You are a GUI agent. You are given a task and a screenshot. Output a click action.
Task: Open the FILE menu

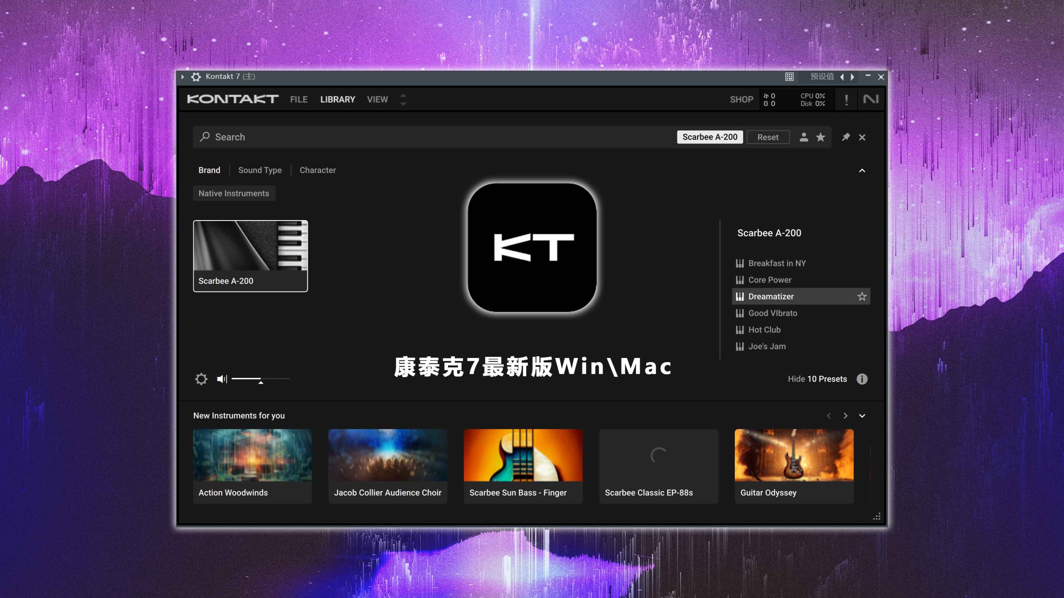298,98
